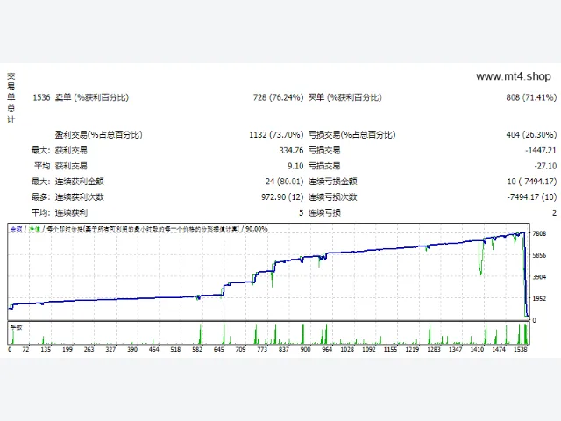Click the 买单 (%获利百分比) label
Viewport: 561px width, 421px height.
click(344, 97)
